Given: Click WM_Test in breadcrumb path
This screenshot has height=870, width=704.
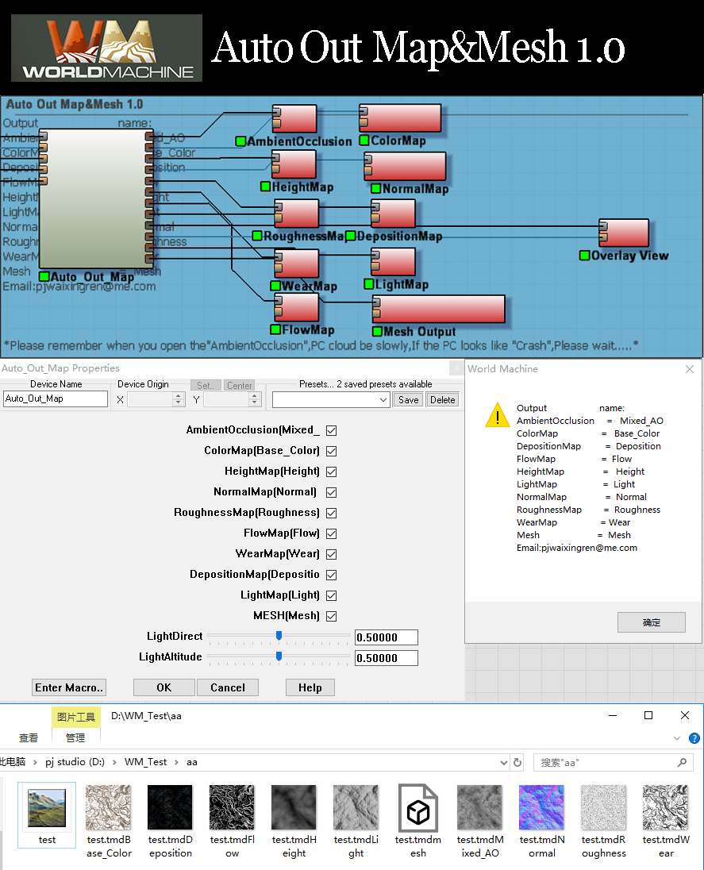Looking at the screenshot, I should (x=145, y=762).
